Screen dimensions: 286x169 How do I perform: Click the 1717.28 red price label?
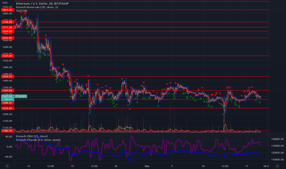pyautogui.click(x=7, y=27)
